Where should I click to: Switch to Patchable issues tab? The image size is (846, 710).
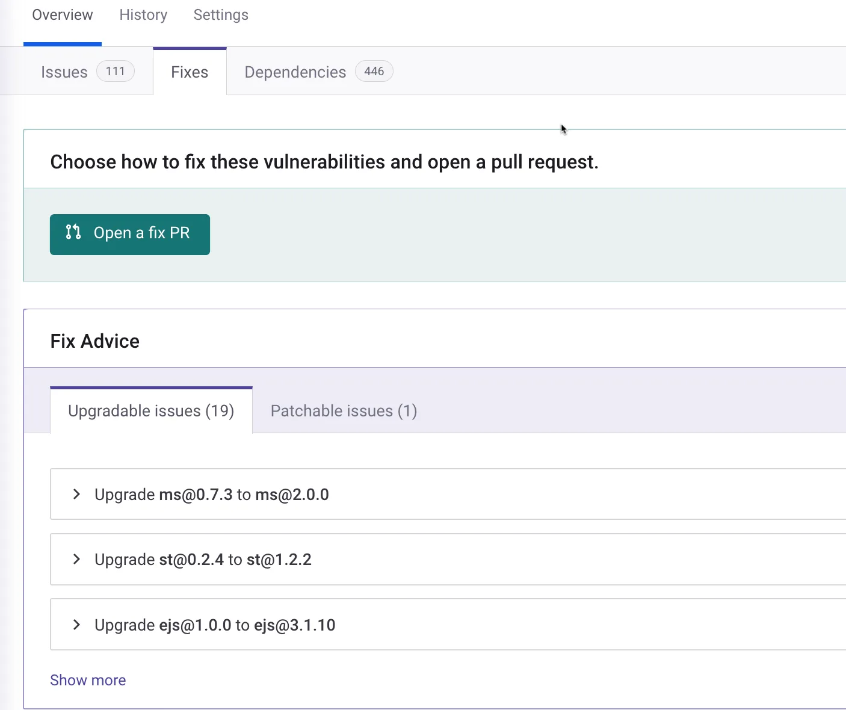point(343,410)
